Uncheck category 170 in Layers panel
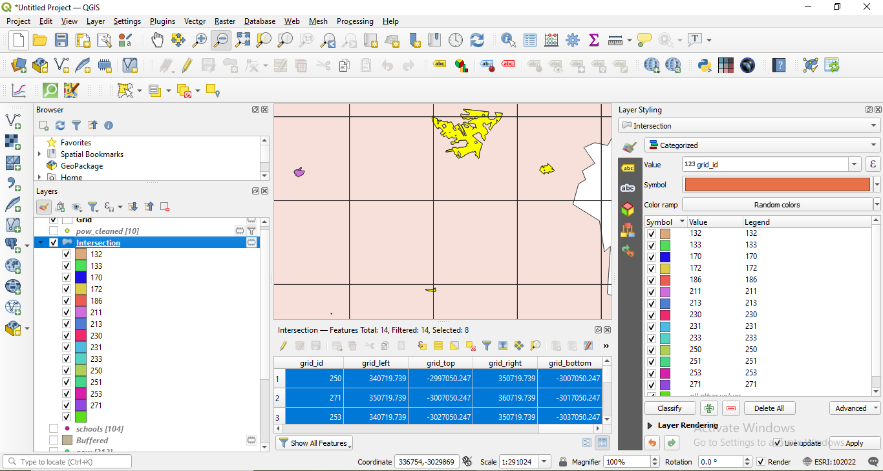883x471 pixels. click(67, 277)
